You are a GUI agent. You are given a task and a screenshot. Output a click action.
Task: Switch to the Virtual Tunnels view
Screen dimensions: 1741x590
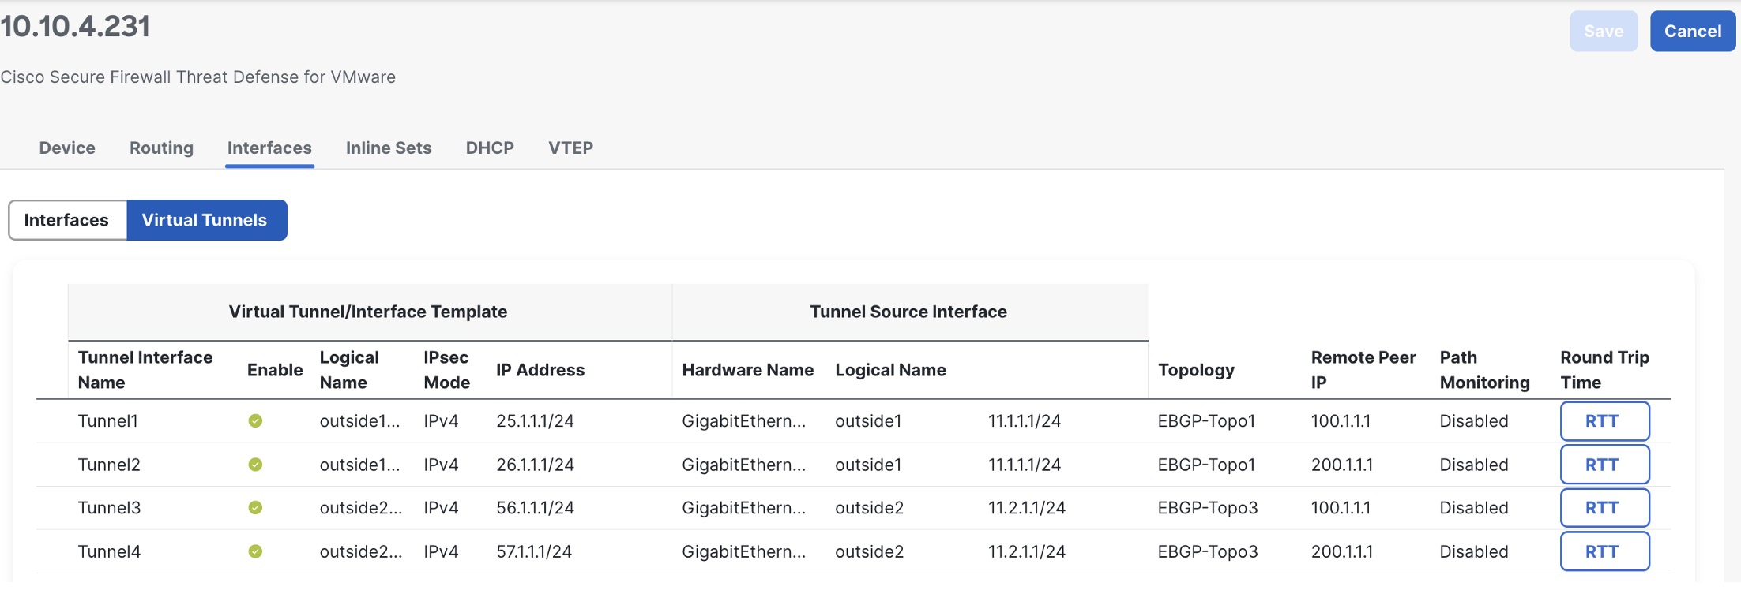(x=205, y=220)
